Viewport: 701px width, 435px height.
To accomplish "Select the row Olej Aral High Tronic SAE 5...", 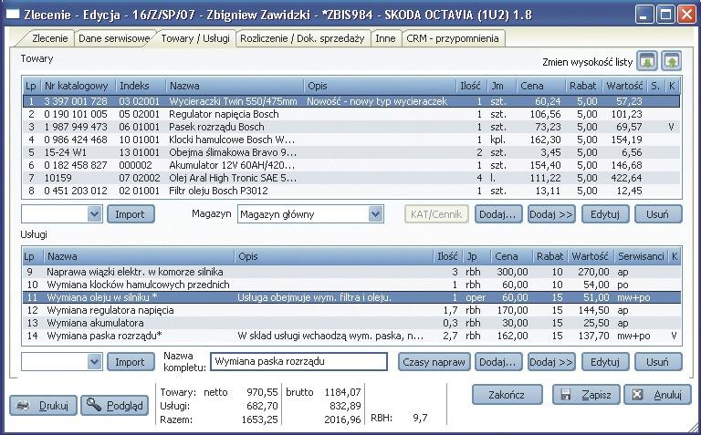I will coord(351,178).
